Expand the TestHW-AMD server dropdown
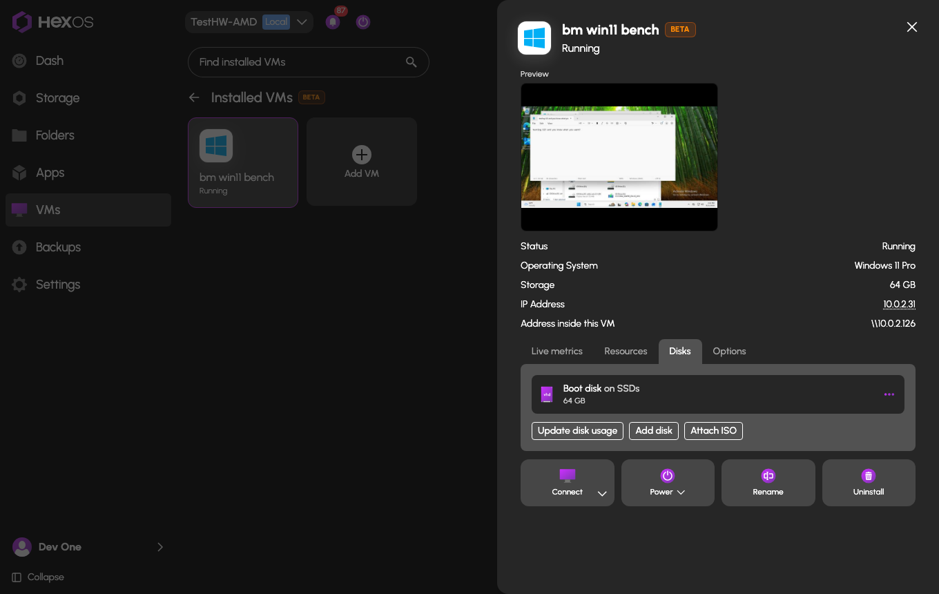This screenshot has height=594, width=939. 302,22
